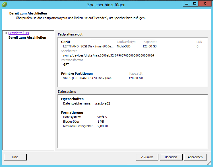Click the LEFTHAND iSCSI Disk device entry
Screen dimensions: 213x167
pyautogui.click(x=89, y=46)
